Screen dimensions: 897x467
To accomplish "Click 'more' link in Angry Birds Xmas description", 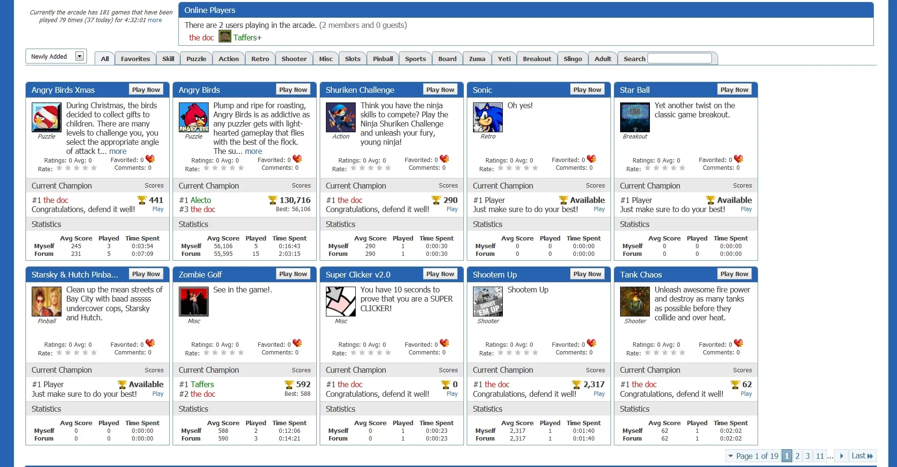I will [x=118, y=151].
